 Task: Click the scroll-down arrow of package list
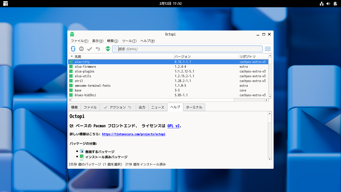(x=270, y=96)
